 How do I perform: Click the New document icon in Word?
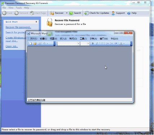(31, 44)
